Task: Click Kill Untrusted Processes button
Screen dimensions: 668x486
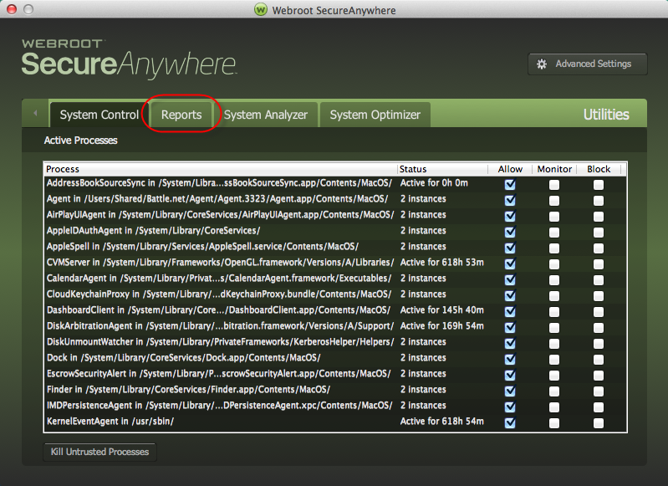Action: click(99, 452)
